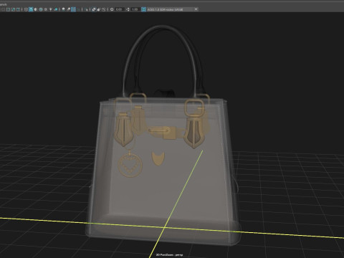Toggle the safe title overlay
Viewport: 344px width, 258px height.
click(18, 9)
